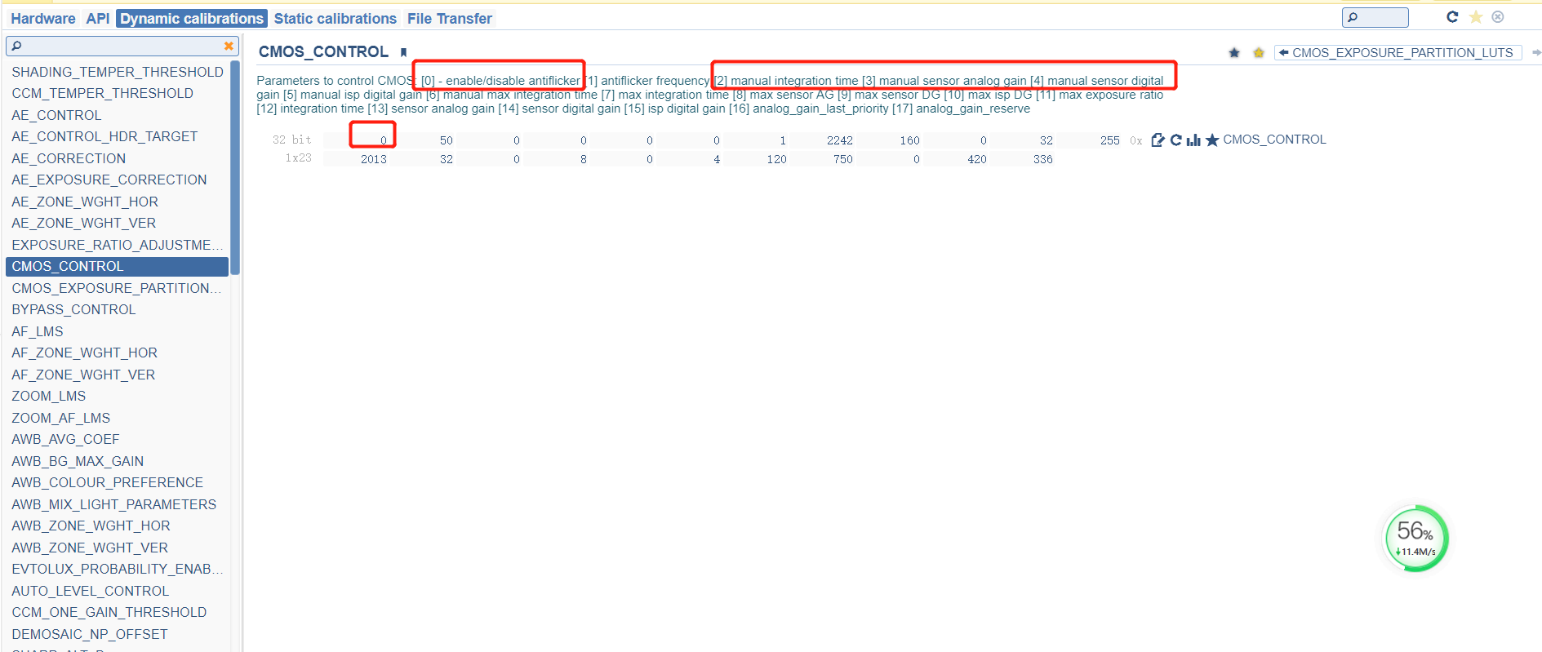1542x652 pixels.
Task: Go back to CMOS_EXPOSURE_PARTITION_LUTS
Action: pyautogui.click(x=1397, y=52)
